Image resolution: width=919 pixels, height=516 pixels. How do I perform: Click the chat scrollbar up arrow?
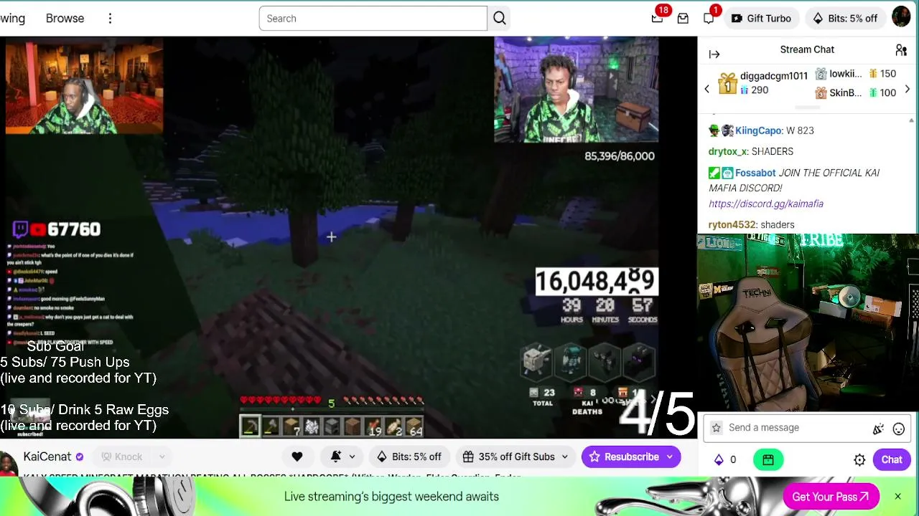(912, 120)
